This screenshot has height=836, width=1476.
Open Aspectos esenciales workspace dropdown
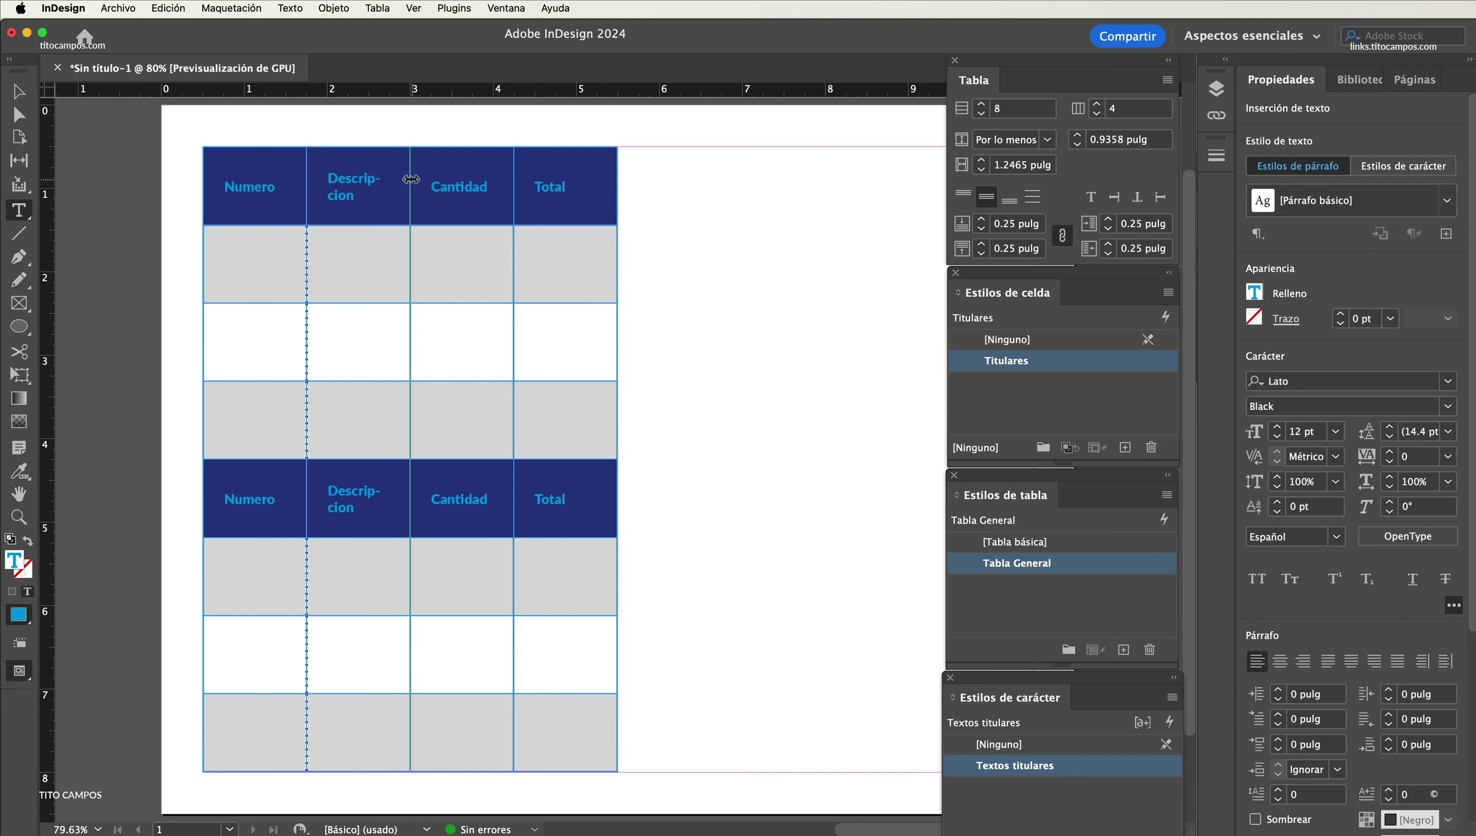click(x=1252, y=36)
